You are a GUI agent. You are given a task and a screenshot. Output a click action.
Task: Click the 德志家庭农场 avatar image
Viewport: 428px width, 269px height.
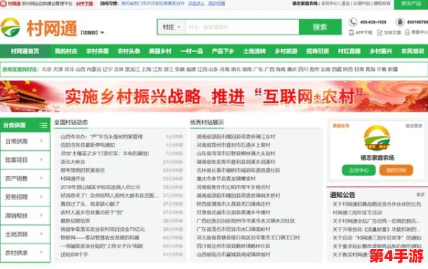[x=378, y=138]
